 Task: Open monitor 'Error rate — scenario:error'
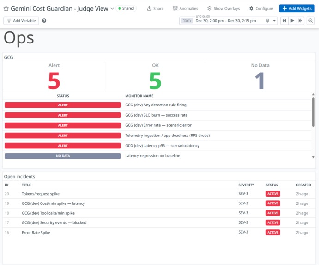pos(158,125)
